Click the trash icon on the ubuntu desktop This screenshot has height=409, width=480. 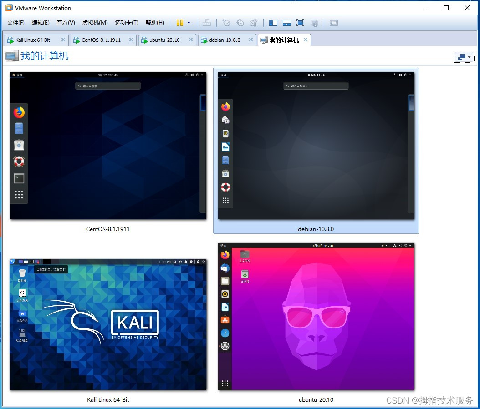[x=245, y=274]
